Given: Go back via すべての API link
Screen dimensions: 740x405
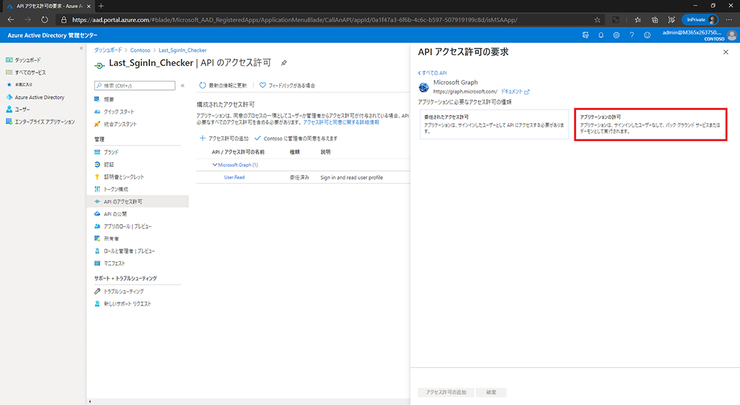Looking at the screenshot, I should [433, 73].
